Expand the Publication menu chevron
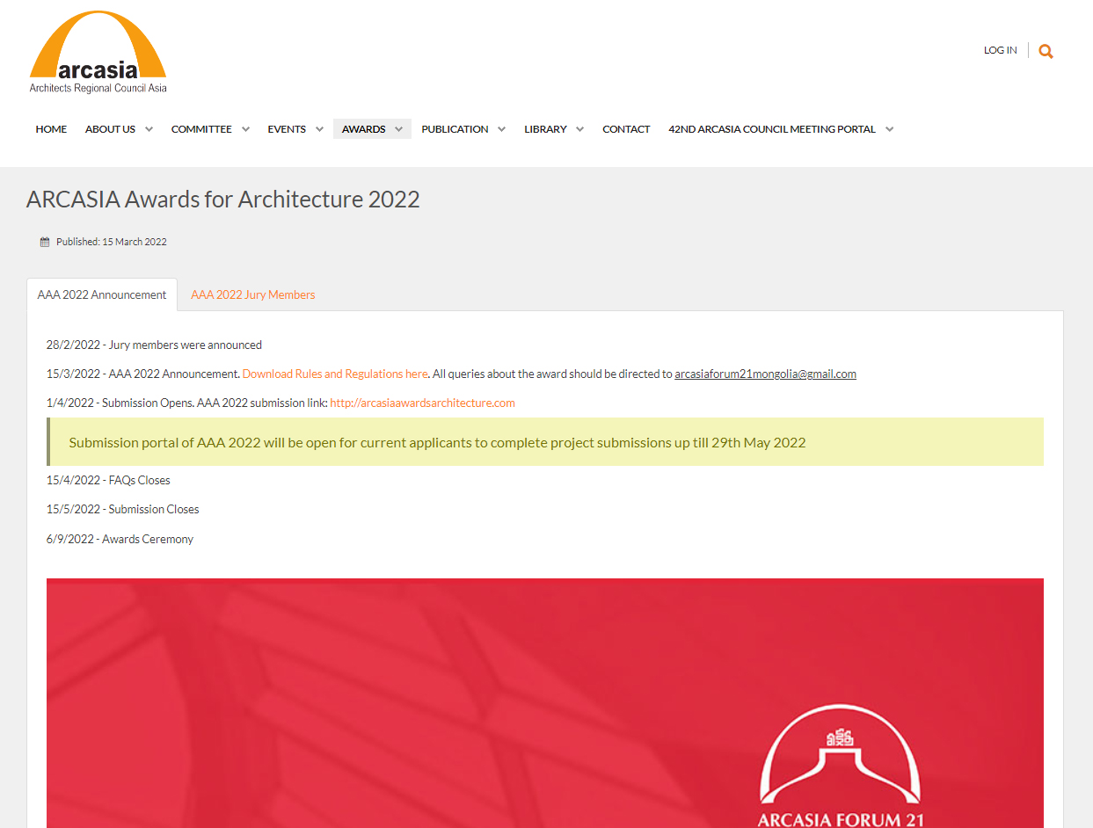1093x828 pixels. click(501, 129)
